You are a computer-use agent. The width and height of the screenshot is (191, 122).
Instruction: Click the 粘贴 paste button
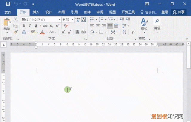7,24
